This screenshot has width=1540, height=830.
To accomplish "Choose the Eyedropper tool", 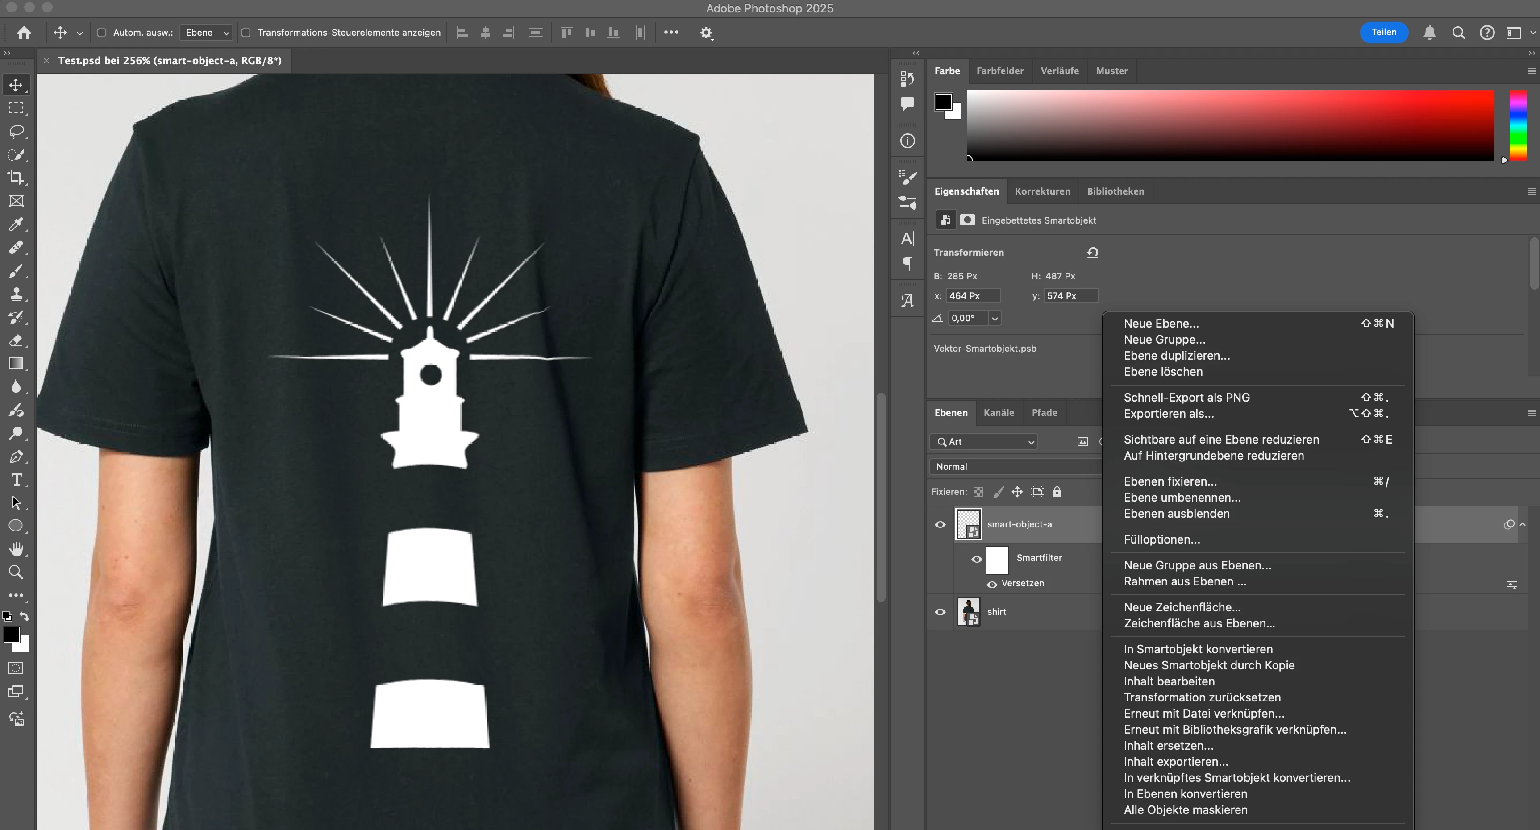I will pos(16,224).
